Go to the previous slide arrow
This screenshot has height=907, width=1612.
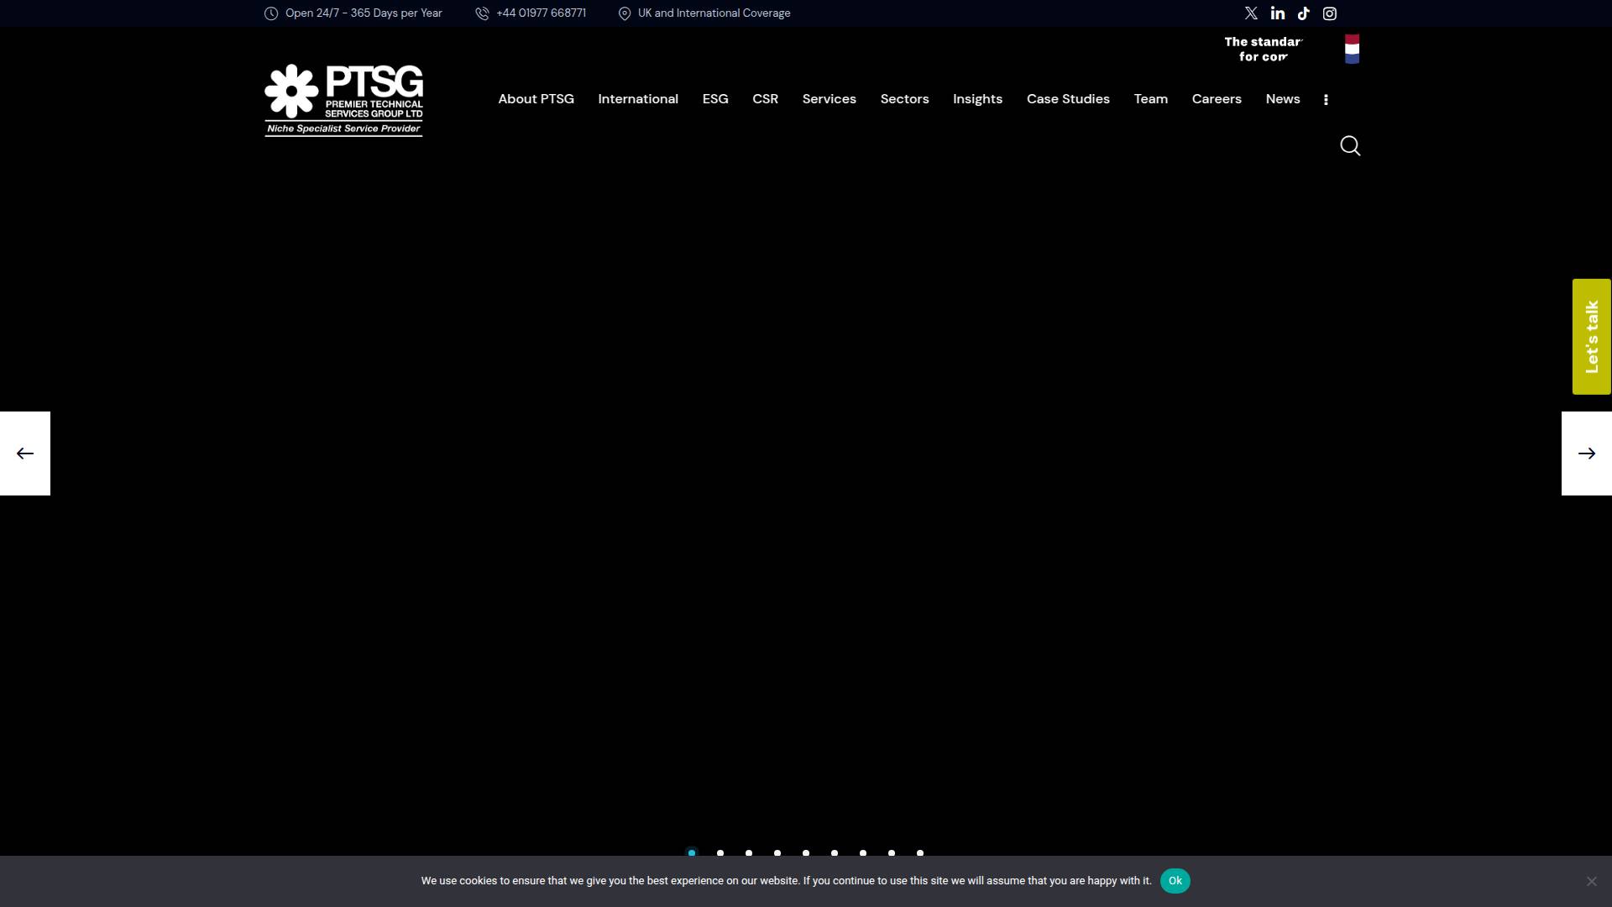(x=25, y=453)
